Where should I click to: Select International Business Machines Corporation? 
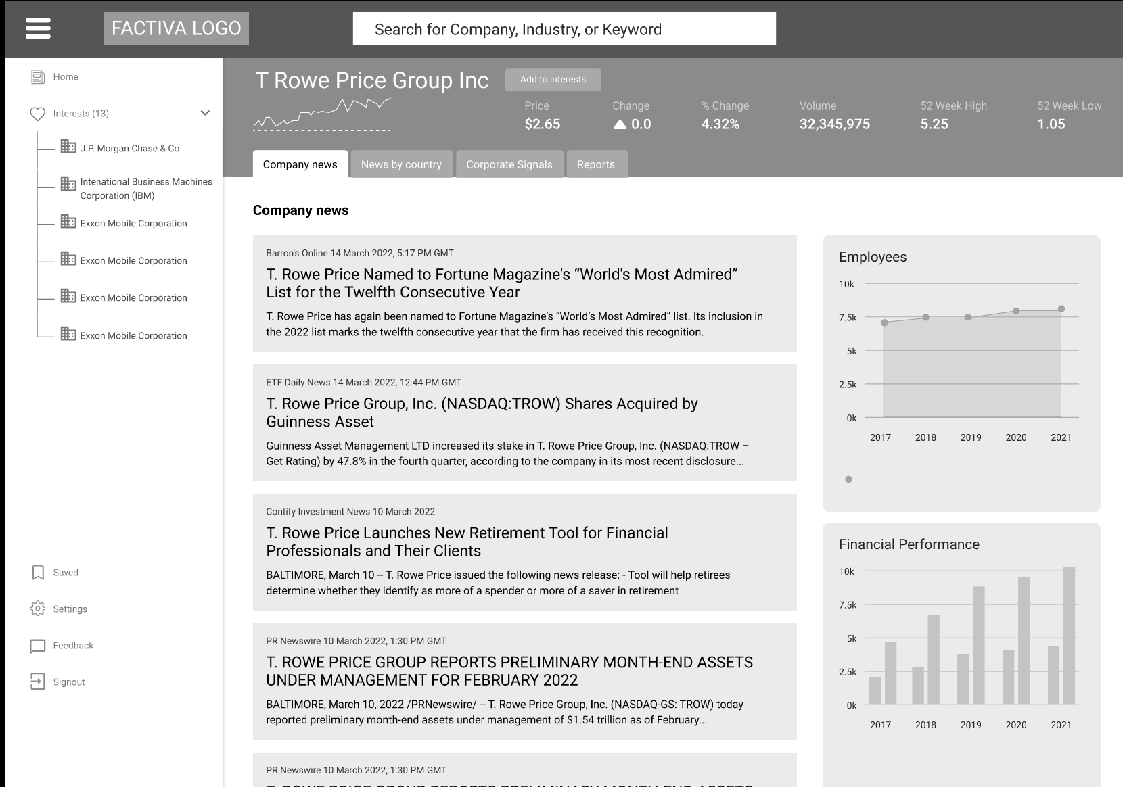click(x=146, y=189)
